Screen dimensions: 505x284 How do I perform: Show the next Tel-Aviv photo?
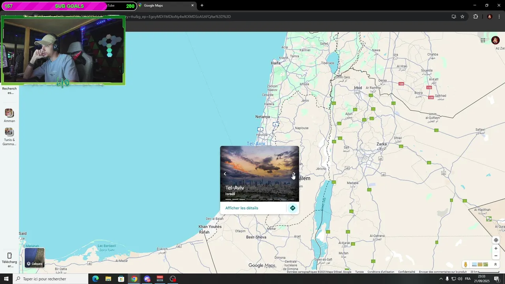[294, 174]
